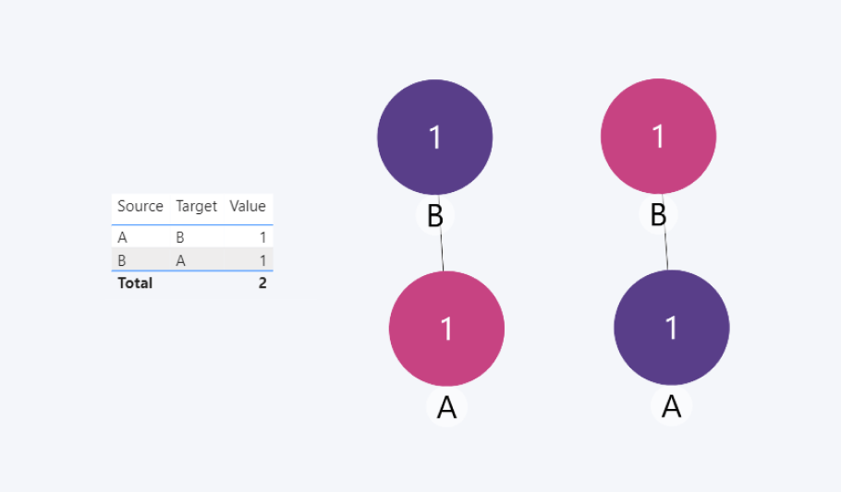The height and width of the screenshot is (492, 841).
Task: Click the B label under the left graph's purple node
Action: pyautogui.click(x=435, y=216)
